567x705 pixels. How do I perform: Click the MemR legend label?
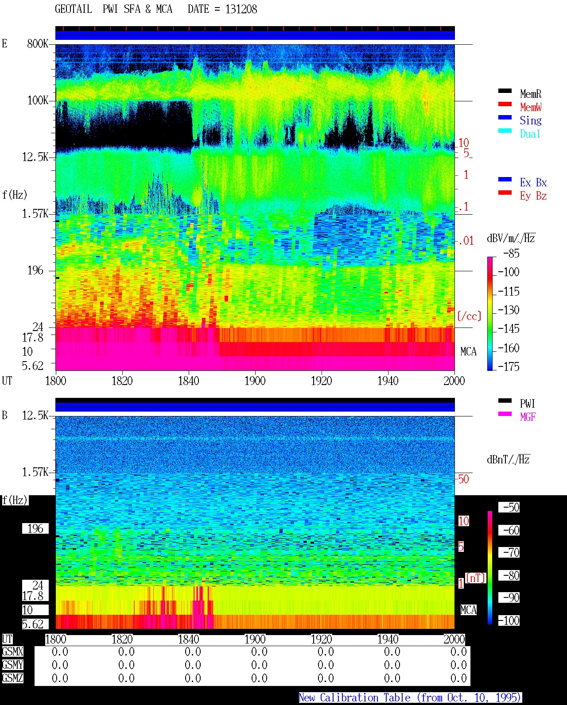[x=531, y=94]
